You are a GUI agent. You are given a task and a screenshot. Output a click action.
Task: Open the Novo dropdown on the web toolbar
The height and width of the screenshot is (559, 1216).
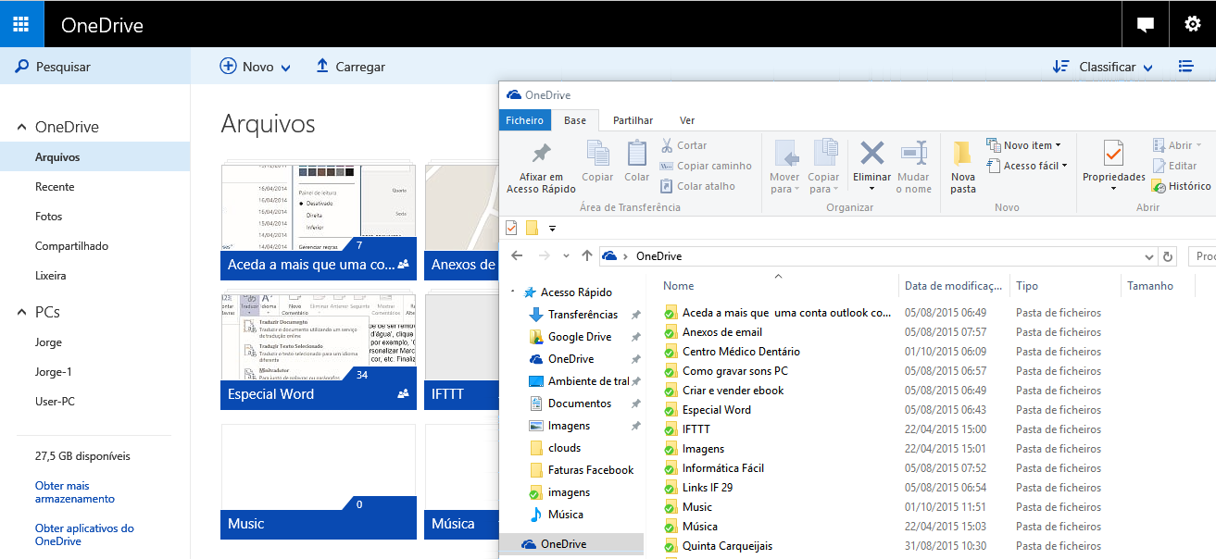click(x=255, y=67)
